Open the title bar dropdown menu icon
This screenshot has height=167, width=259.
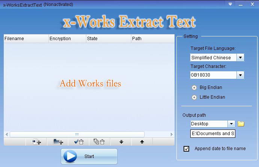click(x=230, y=4)
